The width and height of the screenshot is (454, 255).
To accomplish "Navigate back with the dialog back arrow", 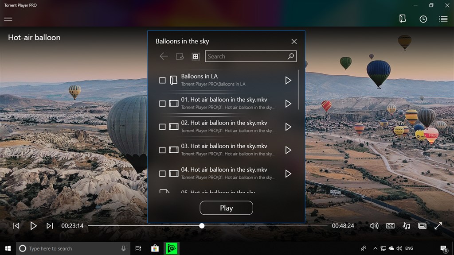I will pos(164,56).
